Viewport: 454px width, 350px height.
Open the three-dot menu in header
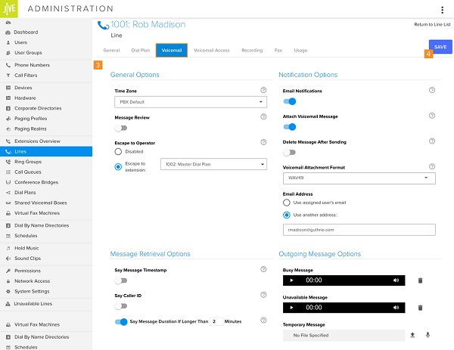pyautogui.click(x=443, y=10)
